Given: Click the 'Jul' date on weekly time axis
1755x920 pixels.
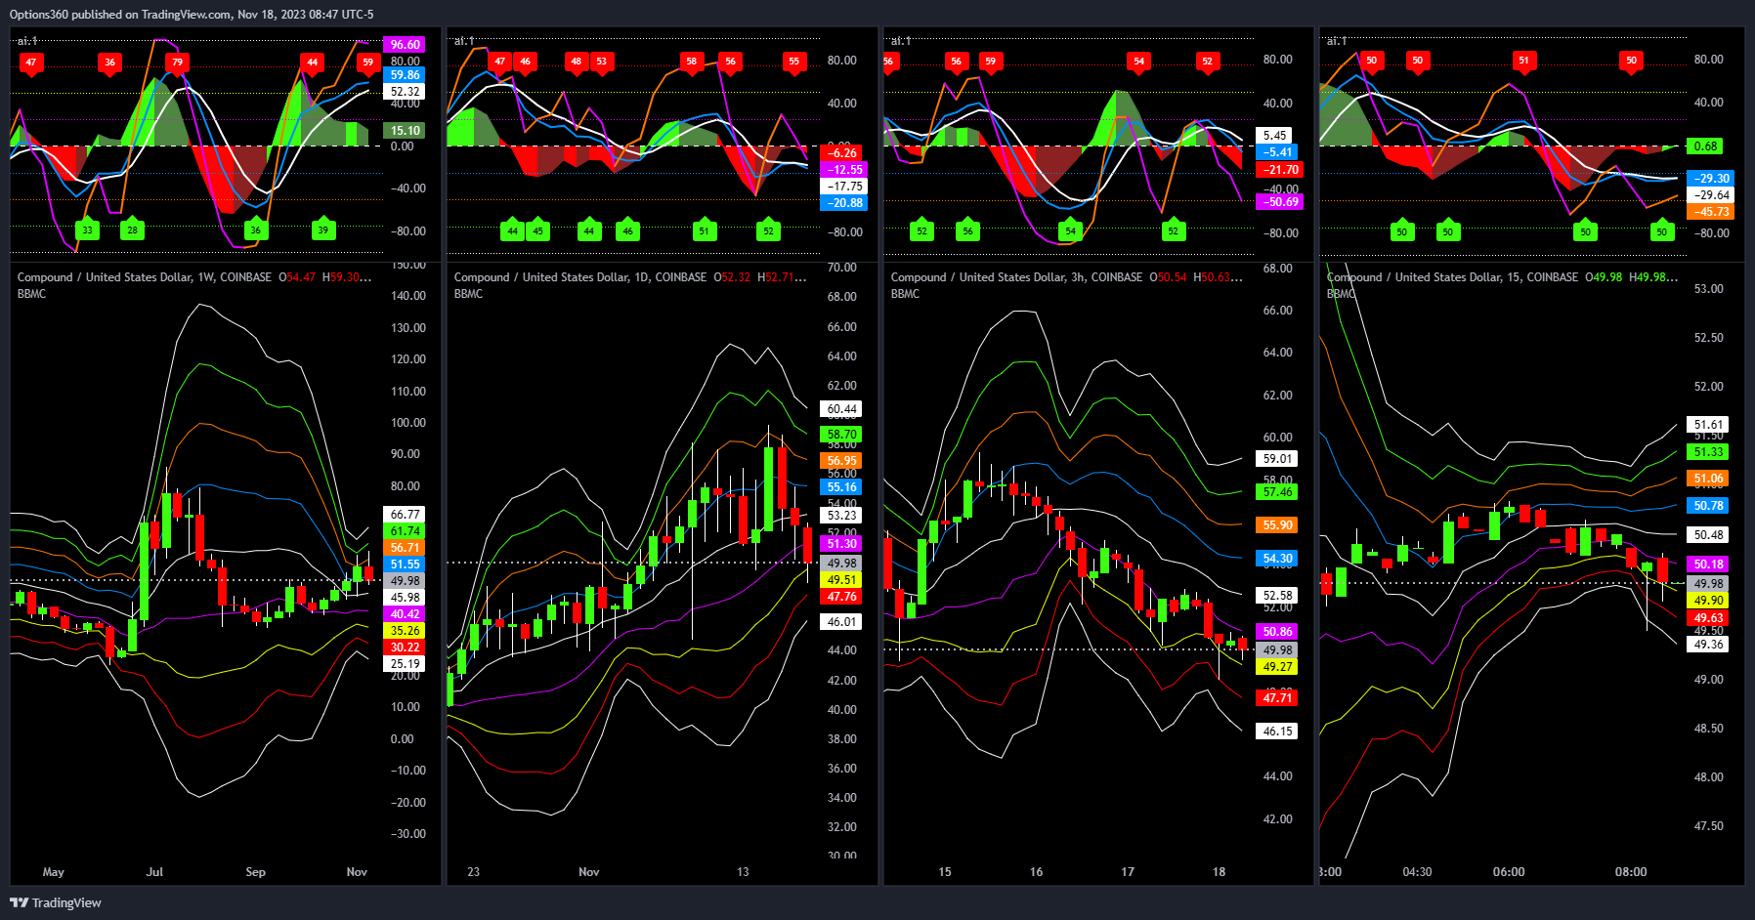Looking at the screenshot, I should pyautogui.click(x=154, y=872).
